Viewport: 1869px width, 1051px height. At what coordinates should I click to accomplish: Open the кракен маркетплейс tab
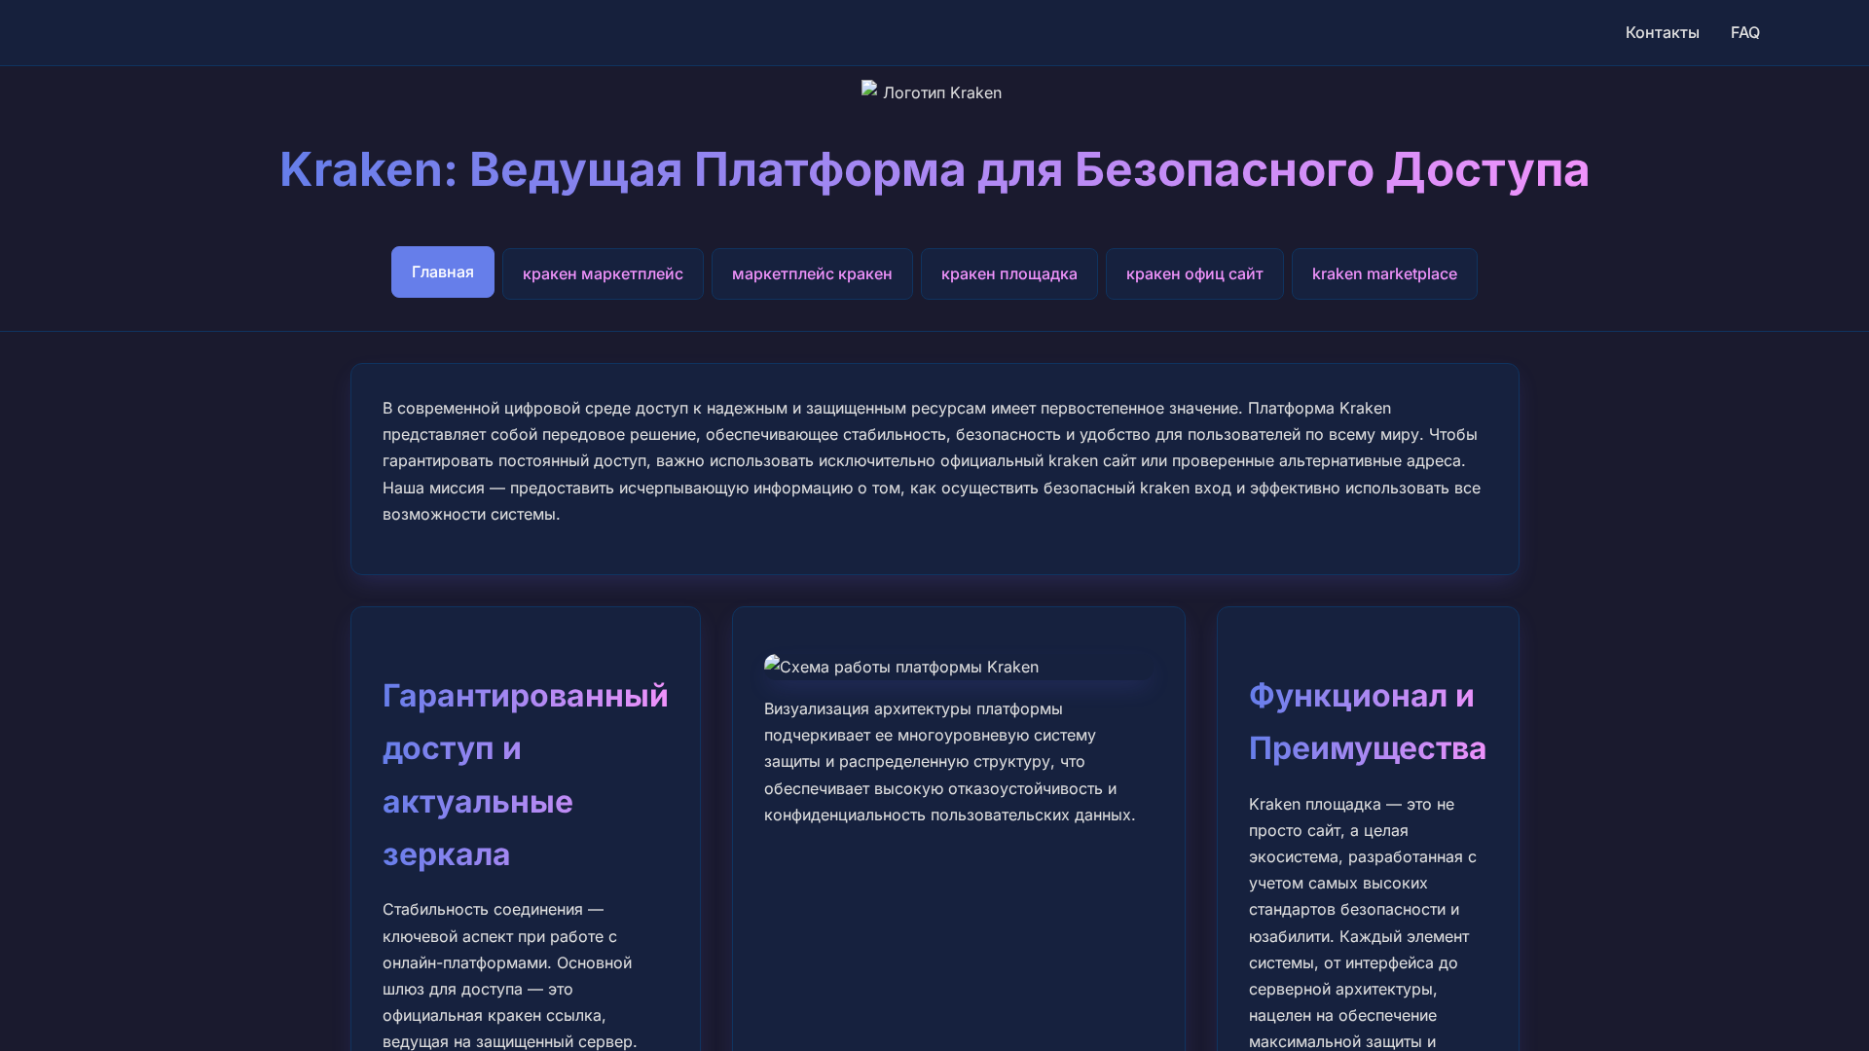(603, 273)
